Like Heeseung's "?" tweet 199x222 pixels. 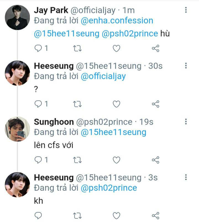[x=117, y=104]
